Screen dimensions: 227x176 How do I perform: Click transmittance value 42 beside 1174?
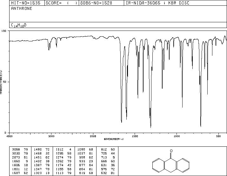click(69, 165)
